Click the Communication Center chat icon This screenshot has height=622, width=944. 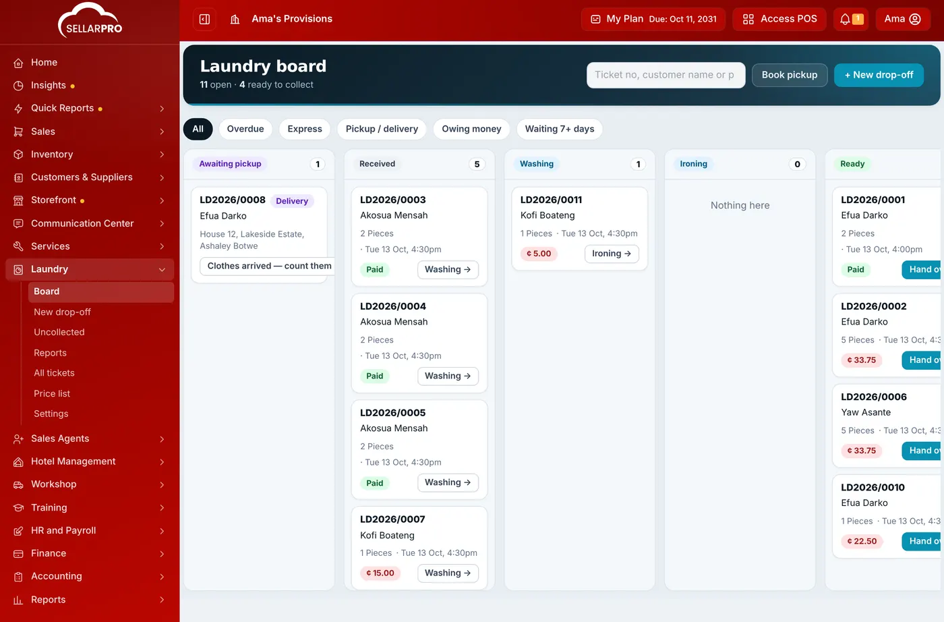coord(18,223)
